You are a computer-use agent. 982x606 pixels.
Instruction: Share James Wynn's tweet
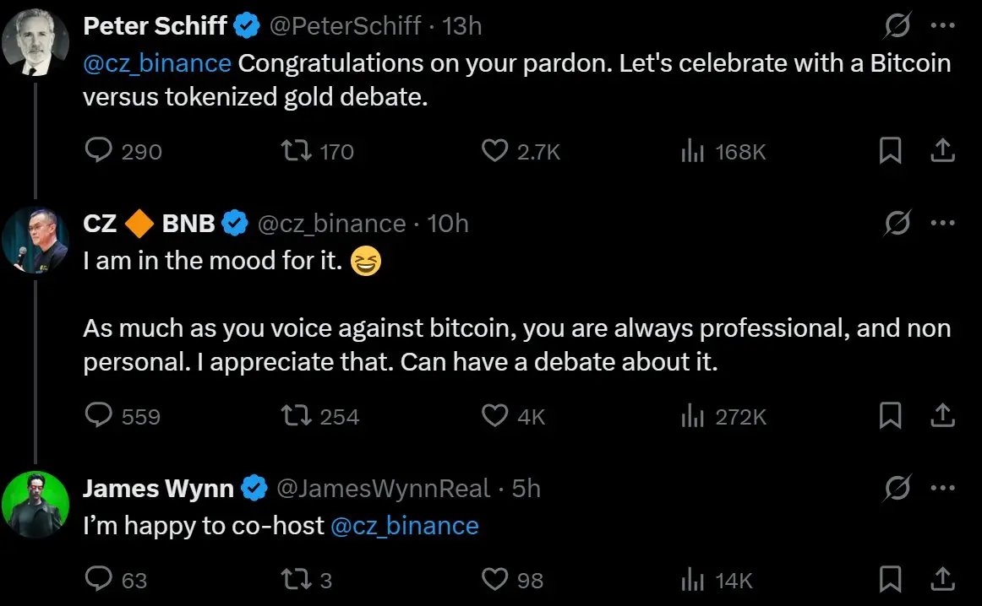click(x=942, y=579)
